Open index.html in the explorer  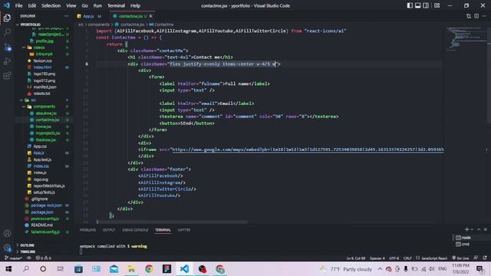42,67
